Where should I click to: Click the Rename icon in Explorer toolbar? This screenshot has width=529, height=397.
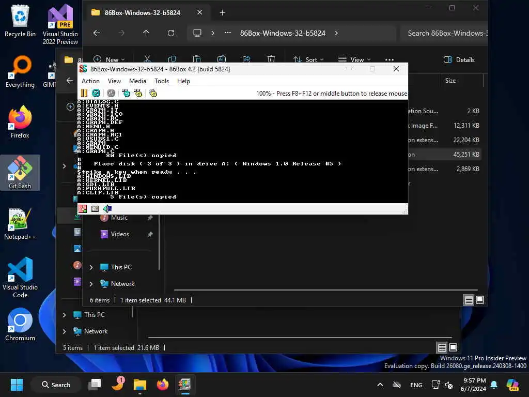[x=221, y=59]
